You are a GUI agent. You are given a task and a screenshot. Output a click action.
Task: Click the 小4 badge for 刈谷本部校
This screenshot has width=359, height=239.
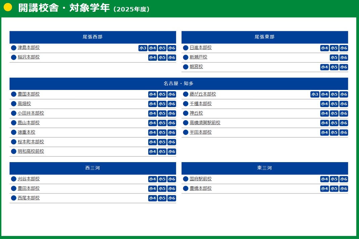tap(152, 179)
